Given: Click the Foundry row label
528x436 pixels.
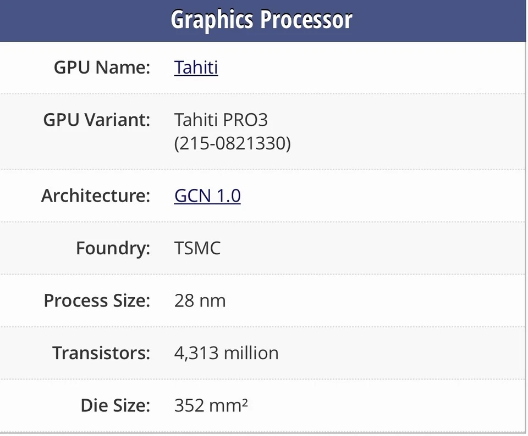Looking at the screenshot, I should [113, 248].
